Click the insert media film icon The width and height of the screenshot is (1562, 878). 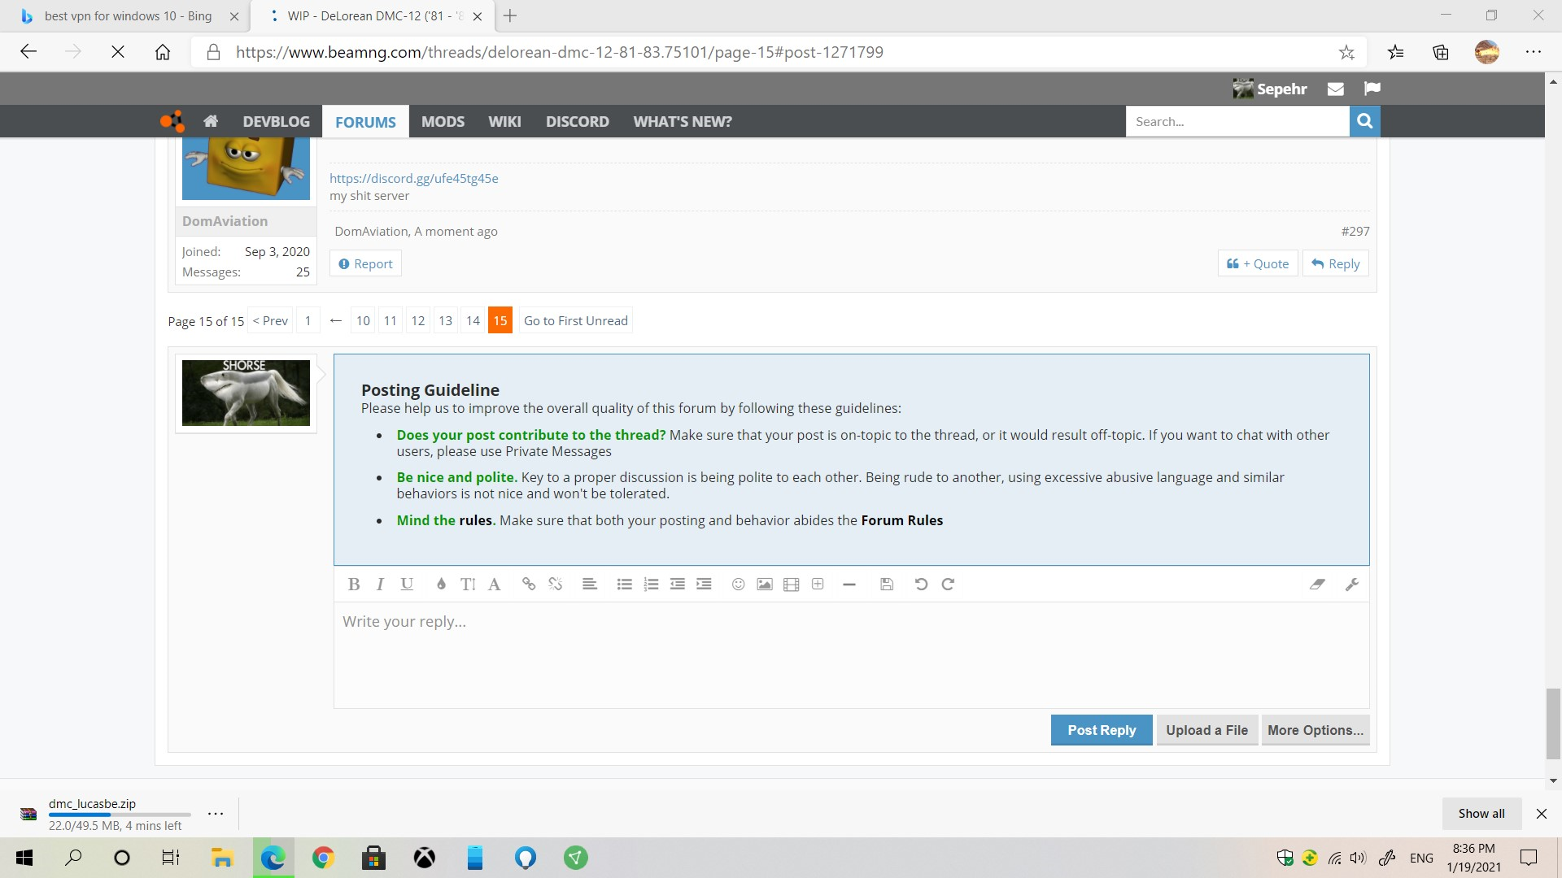[x=791, y=584]
